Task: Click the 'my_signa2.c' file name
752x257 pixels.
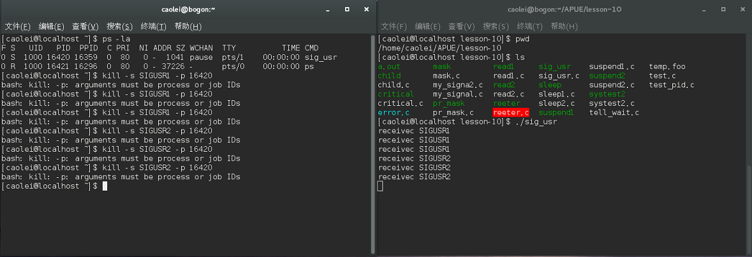Action: (457, 85)
